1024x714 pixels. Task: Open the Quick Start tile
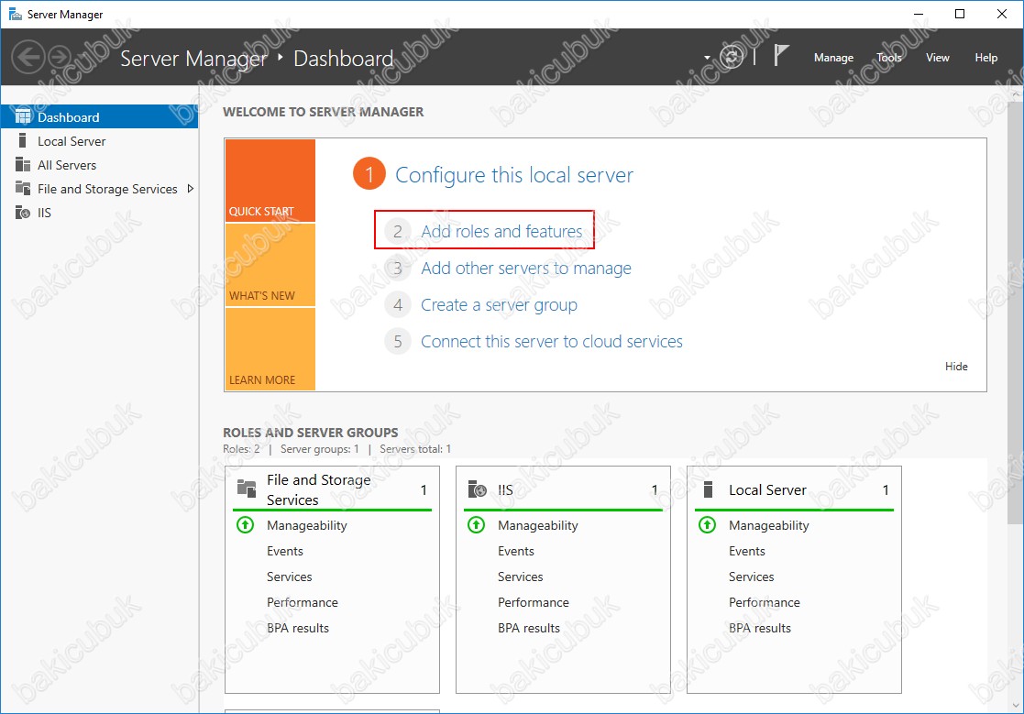pos(270,181)
